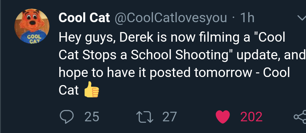Image resolution: width=306 pixels, height=133 pixels.
Task: Click the Cool Cat display name
Action: [x=84, y=18]
